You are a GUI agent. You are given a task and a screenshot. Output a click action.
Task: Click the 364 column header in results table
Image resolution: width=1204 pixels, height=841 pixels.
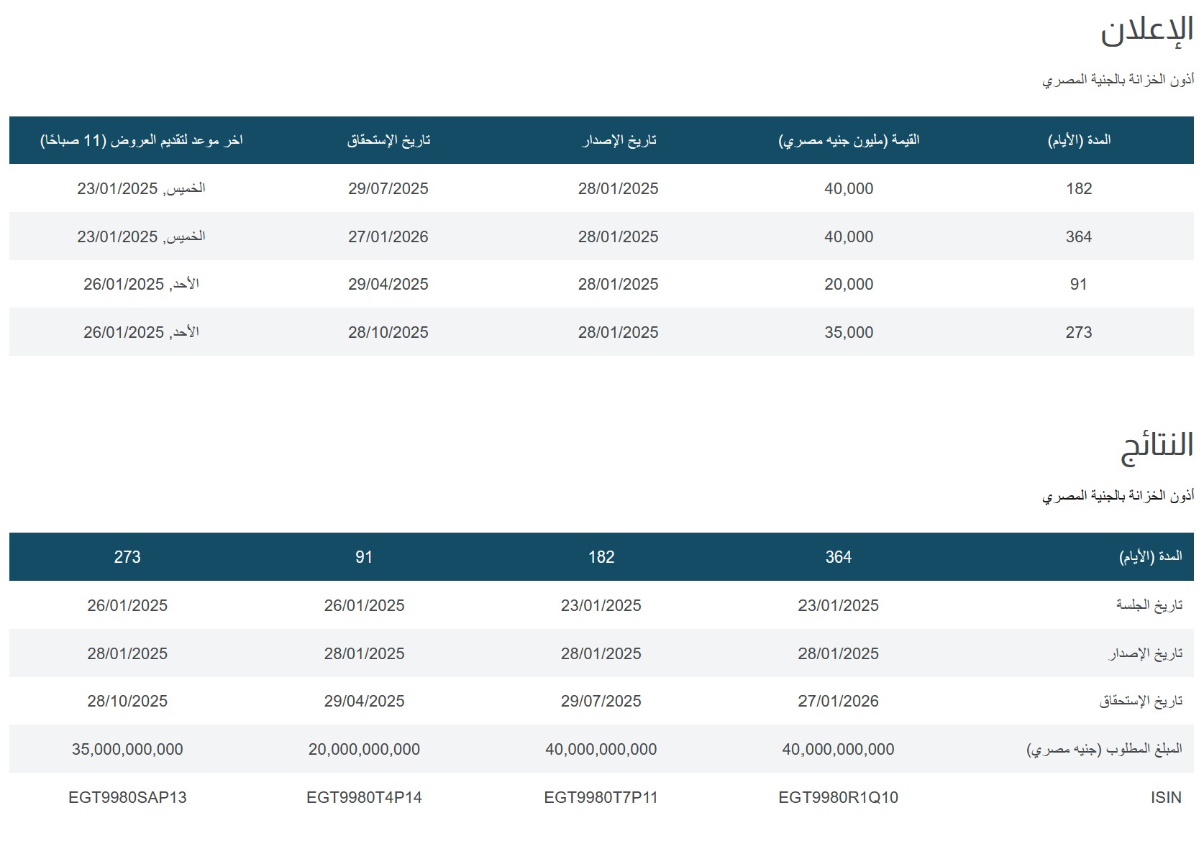(x=839, y=557)
